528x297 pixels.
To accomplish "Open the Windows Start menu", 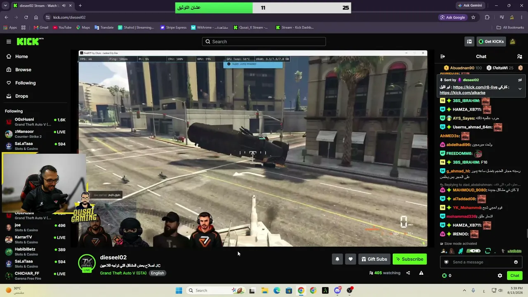I will [x=179, y=290].
